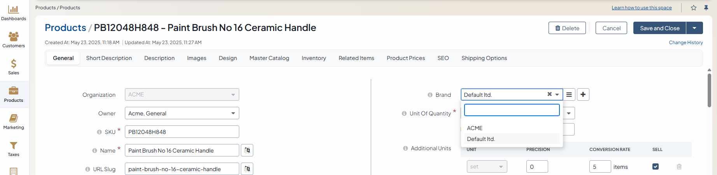This screenshot has width=717, height=175.
Task: Click the Delete button
Action: (567, 28)
